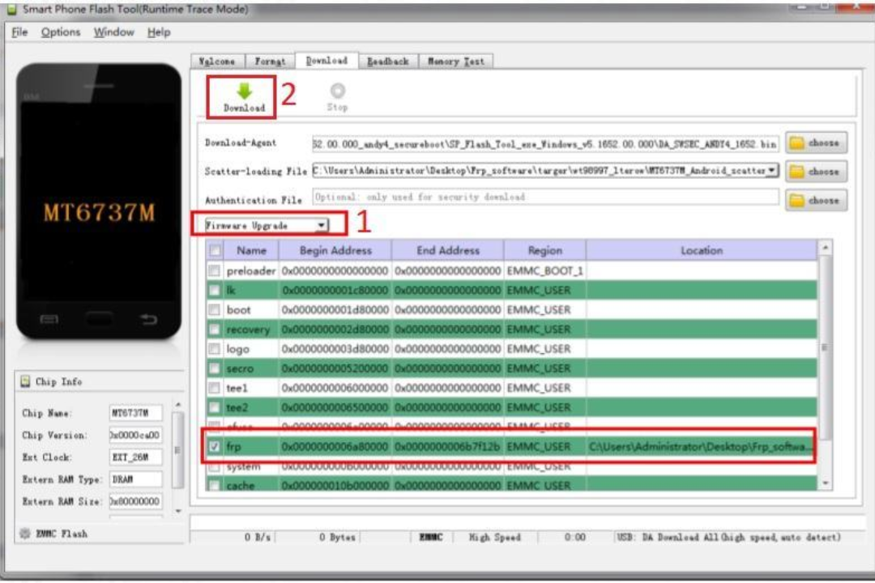Click the grey Stop icon
The width and height of the screenshot is (875, 583).
[338, 91]
